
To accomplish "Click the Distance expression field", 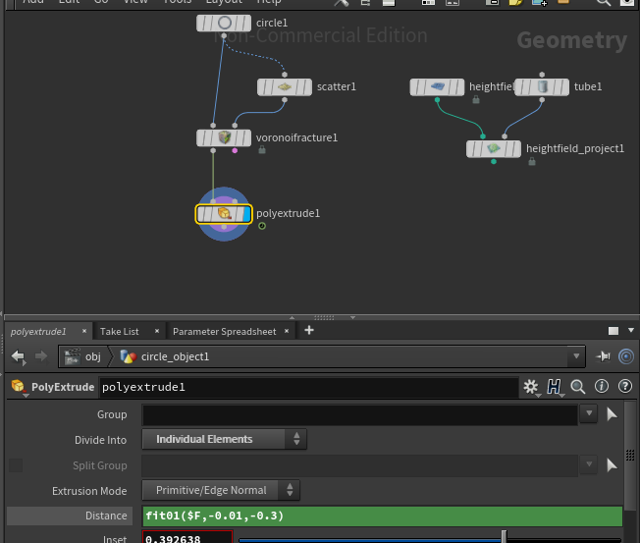I will pos(382,516).
